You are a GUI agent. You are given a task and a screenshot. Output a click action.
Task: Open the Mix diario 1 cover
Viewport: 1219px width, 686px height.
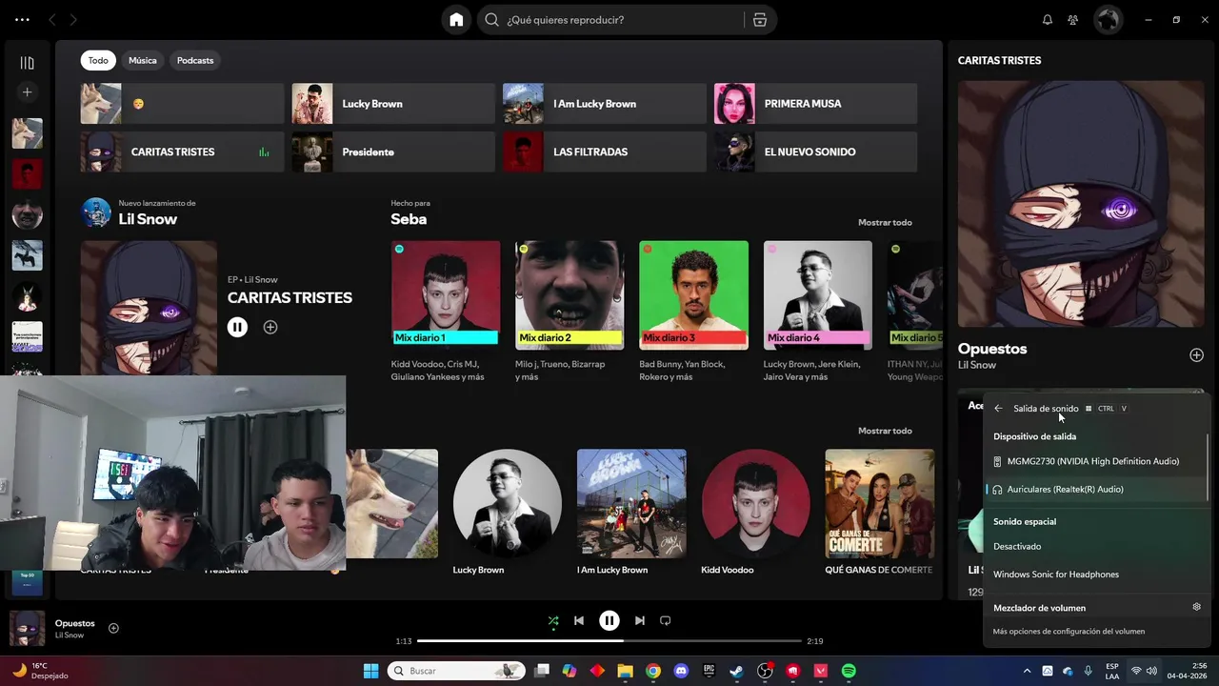pos(446,295)
